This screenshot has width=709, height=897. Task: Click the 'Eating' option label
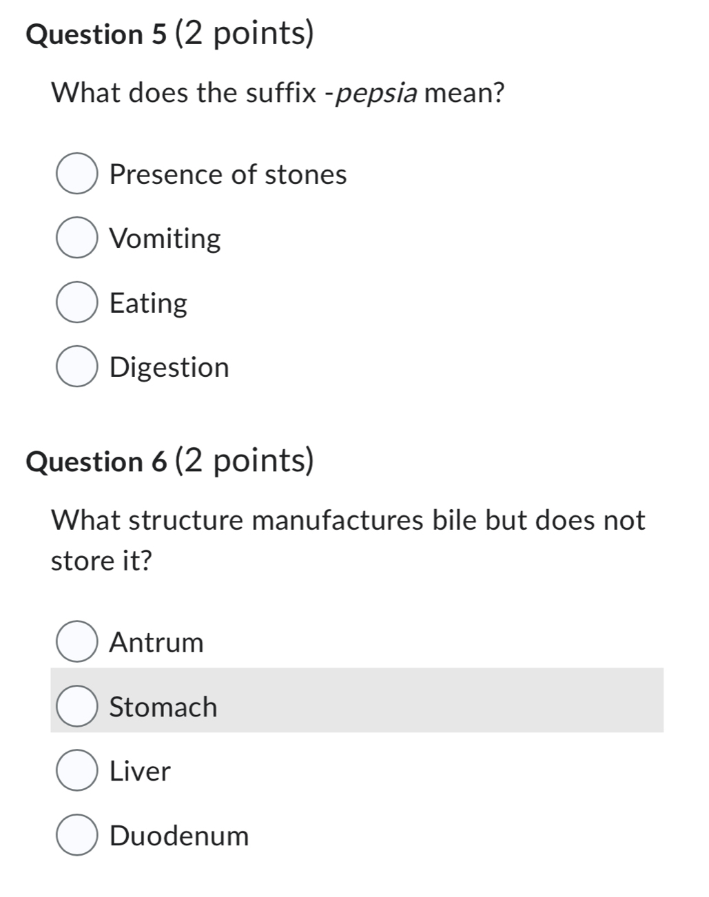click(x=148, y=303)
